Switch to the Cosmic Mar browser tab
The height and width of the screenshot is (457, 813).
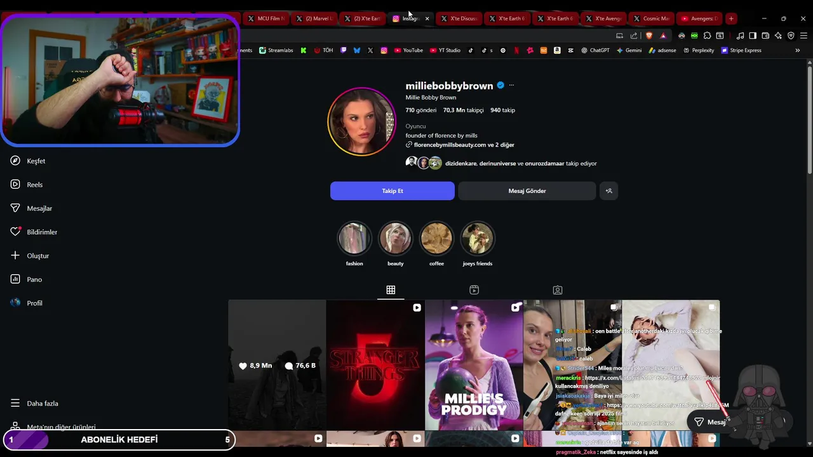pos(651,18)
